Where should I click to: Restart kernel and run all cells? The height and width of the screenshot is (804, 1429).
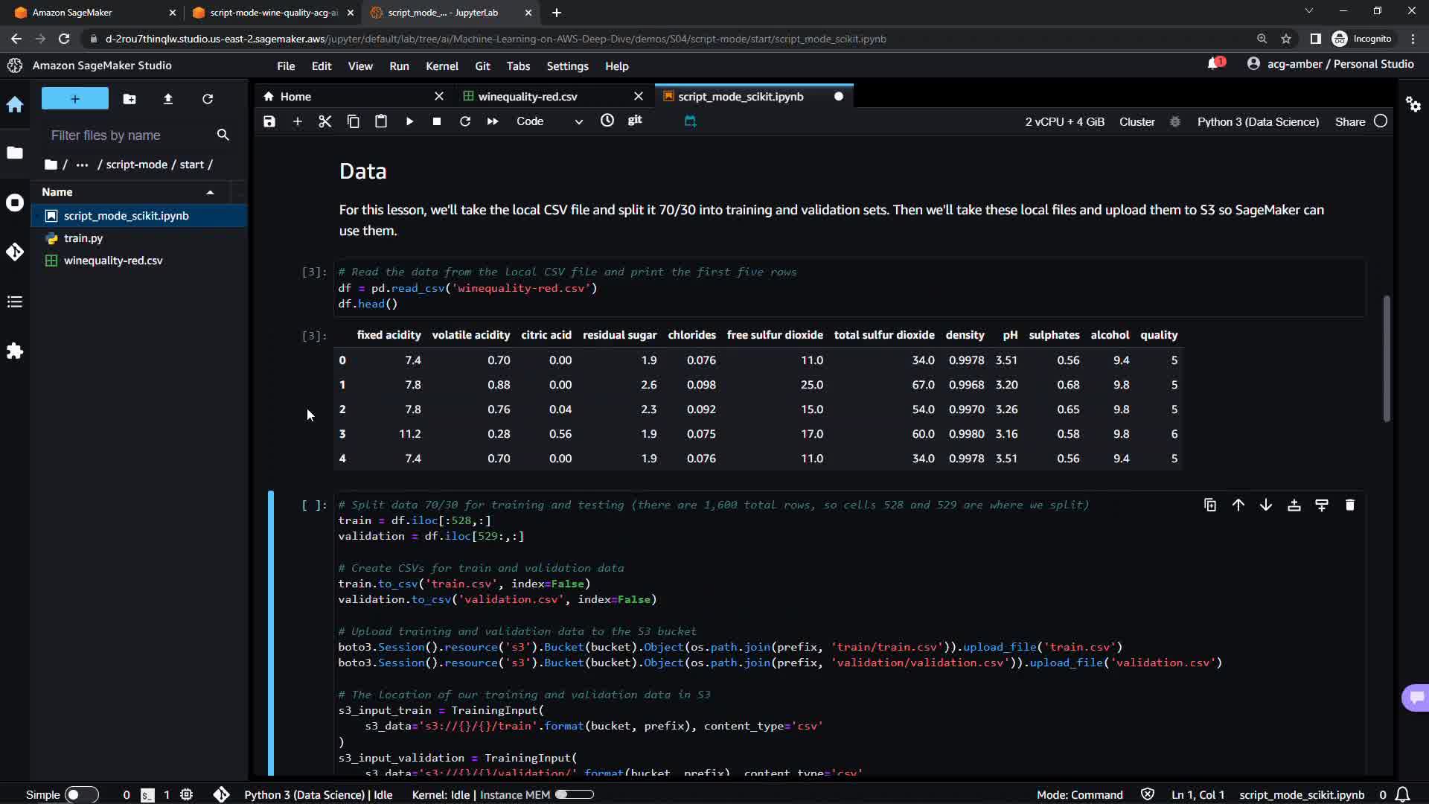pos(493,121)
